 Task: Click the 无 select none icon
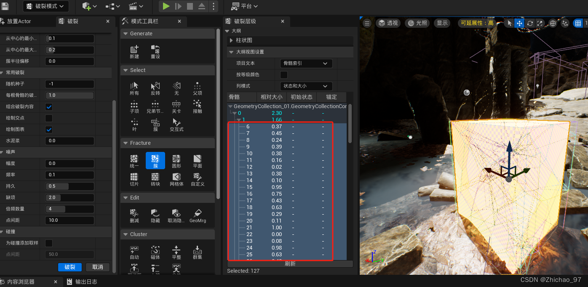point(176,88)
